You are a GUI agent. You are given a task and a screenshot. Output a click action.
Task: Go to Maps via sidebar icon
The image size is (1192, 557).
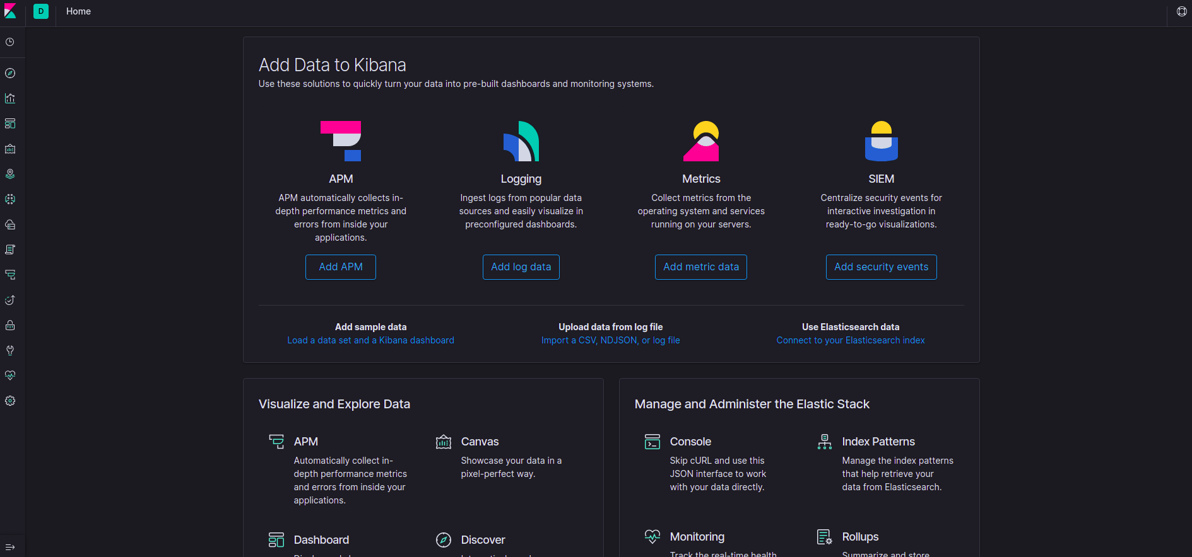[10, 174]
